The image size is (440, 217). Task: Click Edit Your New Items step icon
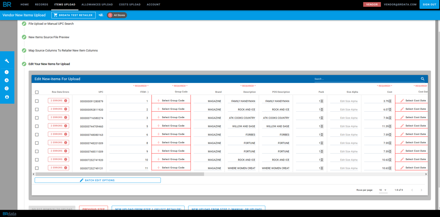(x=24, y=64)
